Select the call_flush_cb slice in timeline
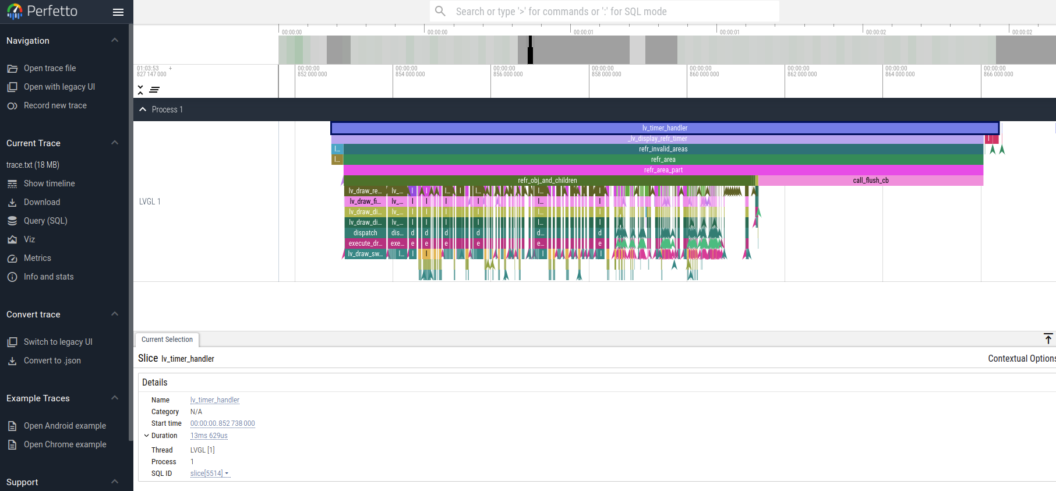Screen dimensions: 1056x491 (x=870, y=181)
